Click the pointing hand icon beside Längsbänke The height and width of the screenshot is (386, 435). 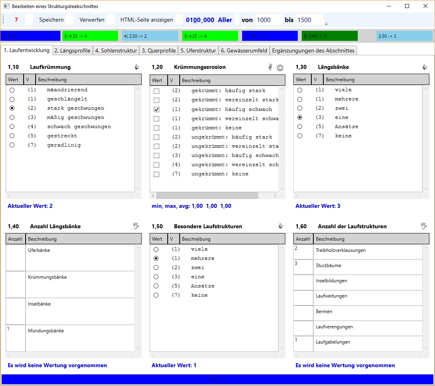[x=425, y=67]
